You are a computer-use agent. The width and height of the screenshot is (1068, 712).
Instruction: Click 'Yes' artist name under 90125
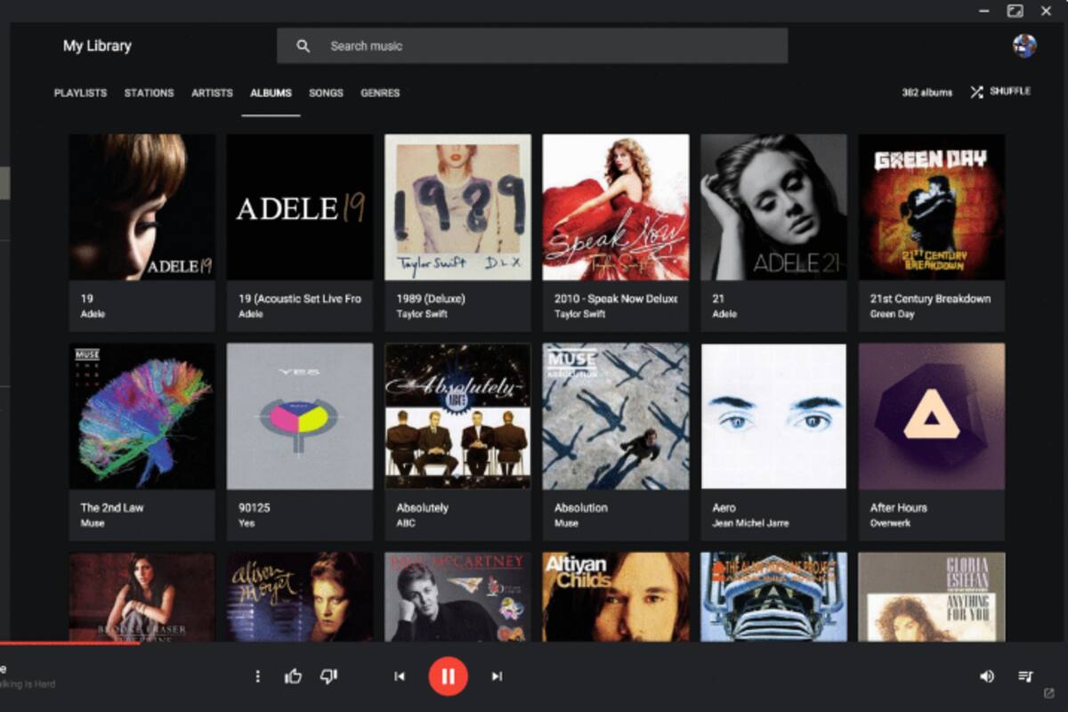point(247,523)
